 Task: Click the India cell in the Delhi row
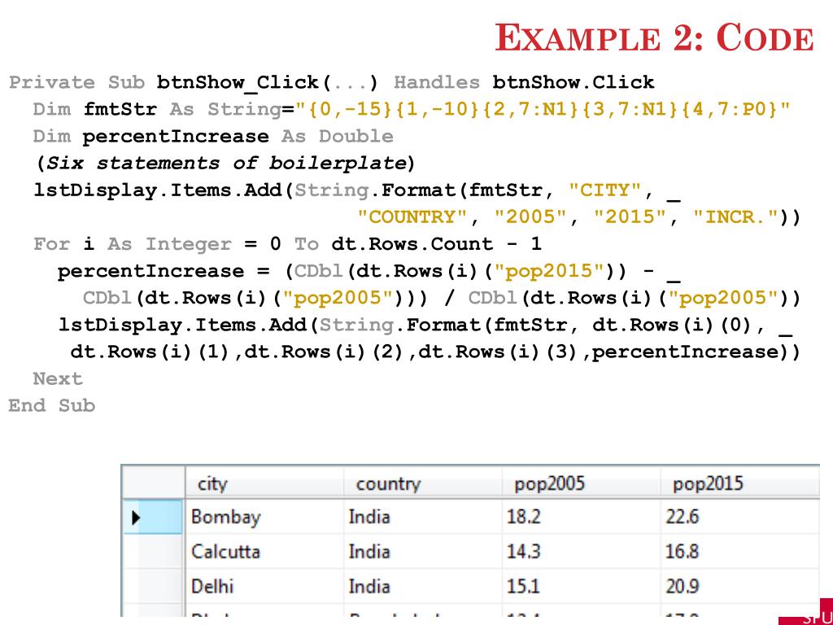click(422, 586)
